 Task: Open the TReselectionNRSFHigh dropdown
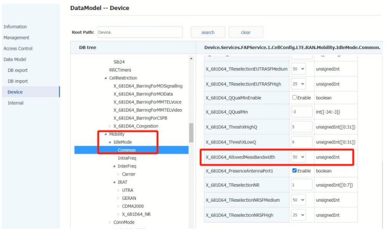(x=298, y=215)
